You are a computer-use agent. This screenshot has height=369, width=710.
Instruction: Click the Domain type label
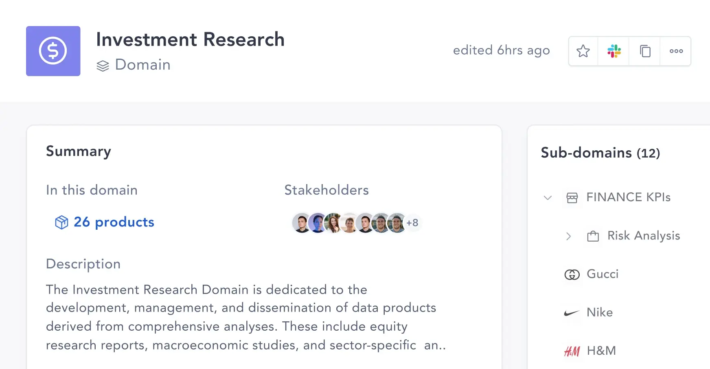click(x=142, y=65)
